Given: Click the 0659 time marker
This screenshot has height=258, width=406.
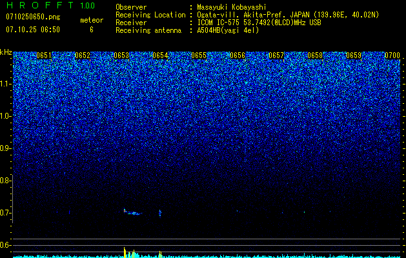Looking at the screenshot, I should tap(354, 55).
